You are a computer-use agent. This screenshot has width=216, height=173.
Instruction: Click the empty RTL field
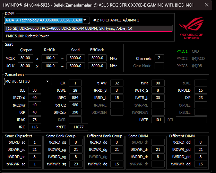point(191,120)
